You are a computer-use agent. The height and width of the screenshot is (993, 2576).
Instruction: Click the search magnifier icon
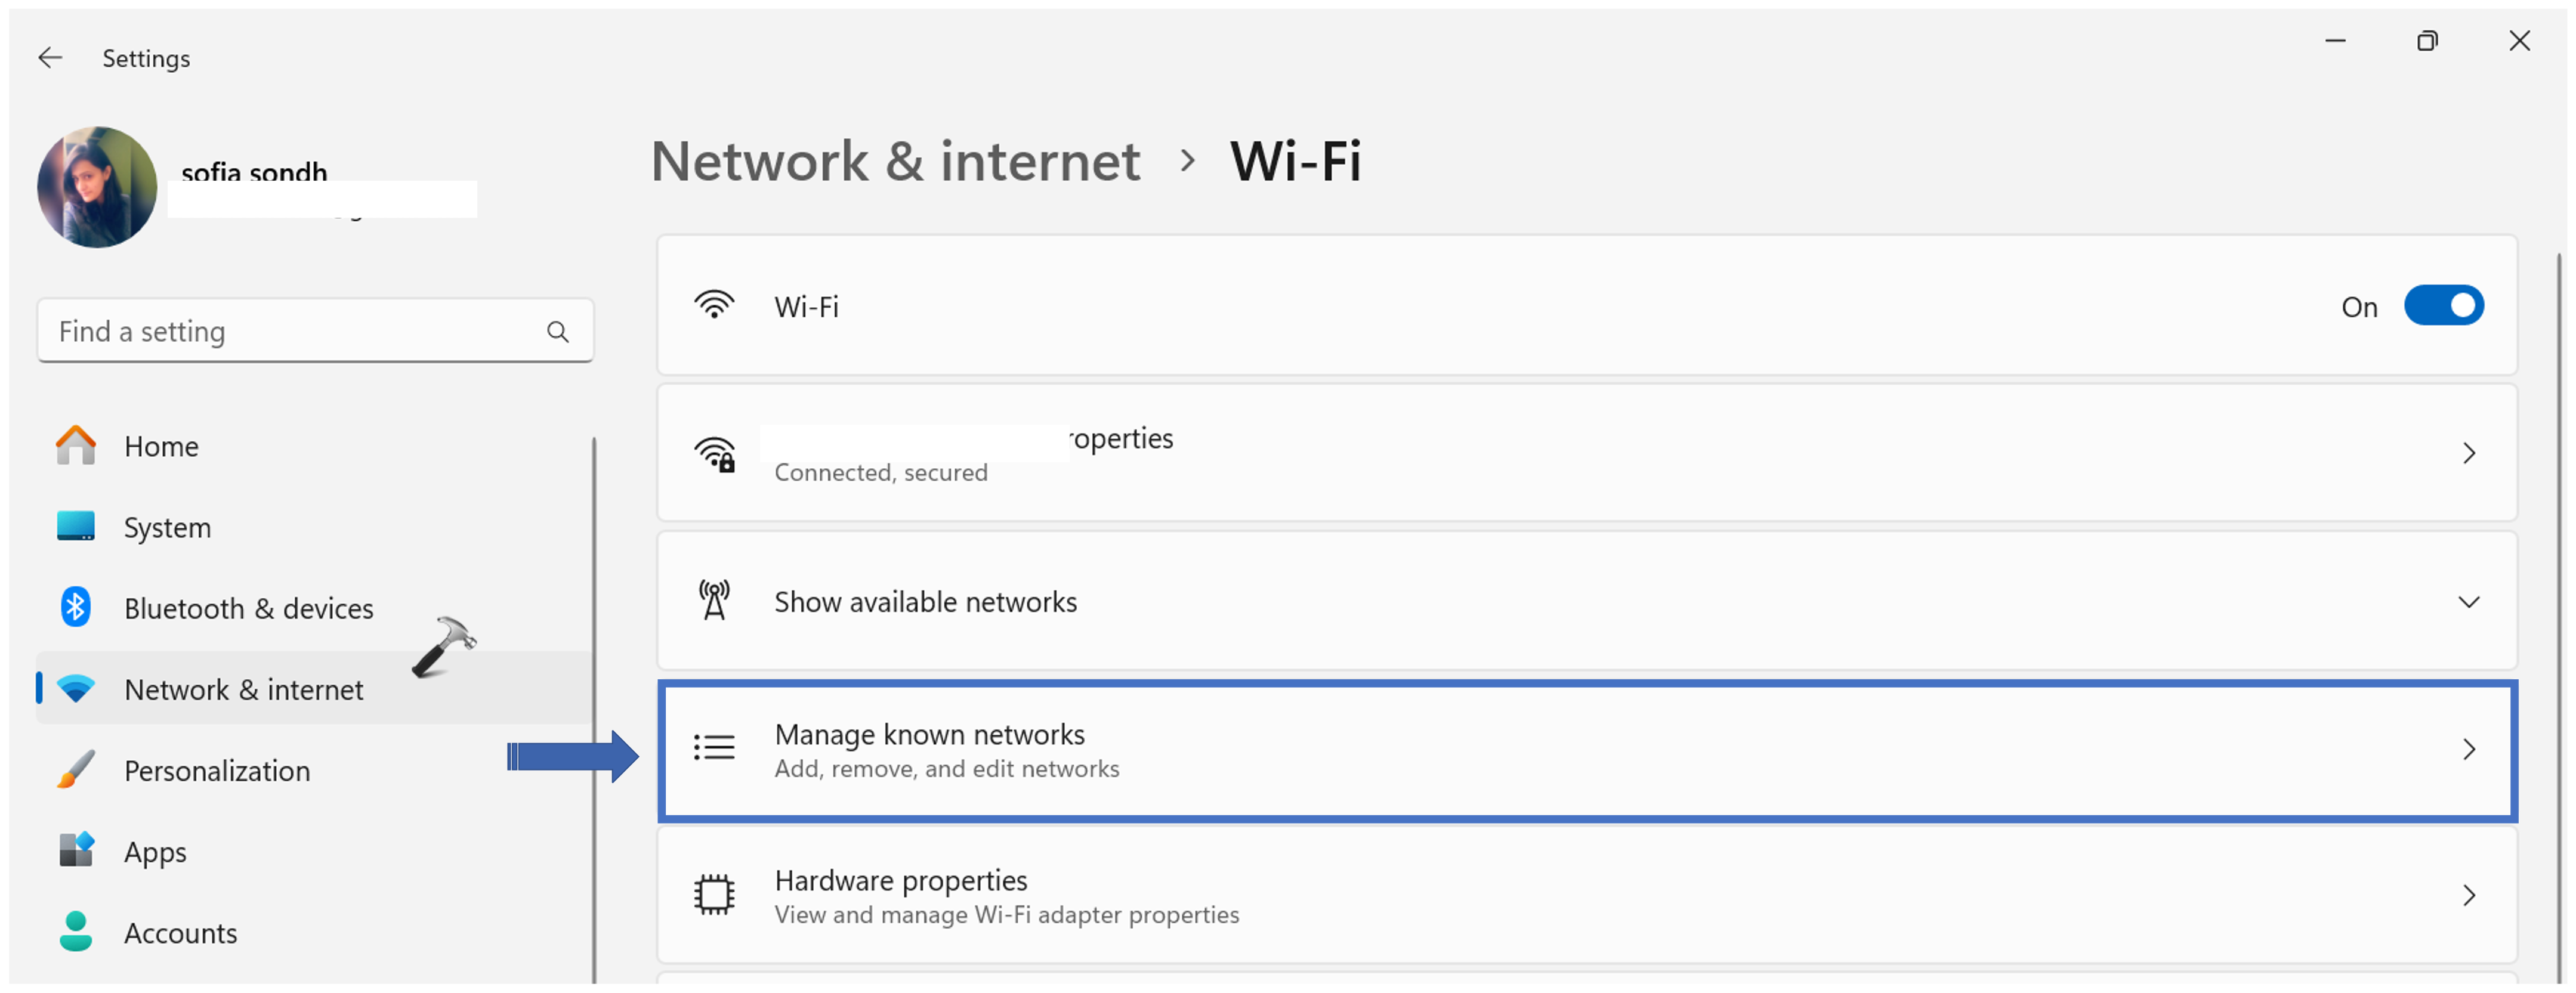click(x=557, y=331)
